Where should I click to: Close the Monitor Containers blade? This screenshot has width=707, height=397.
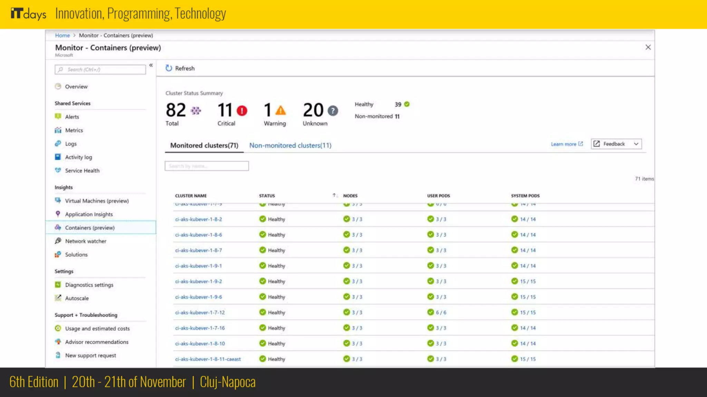(648, 47)
